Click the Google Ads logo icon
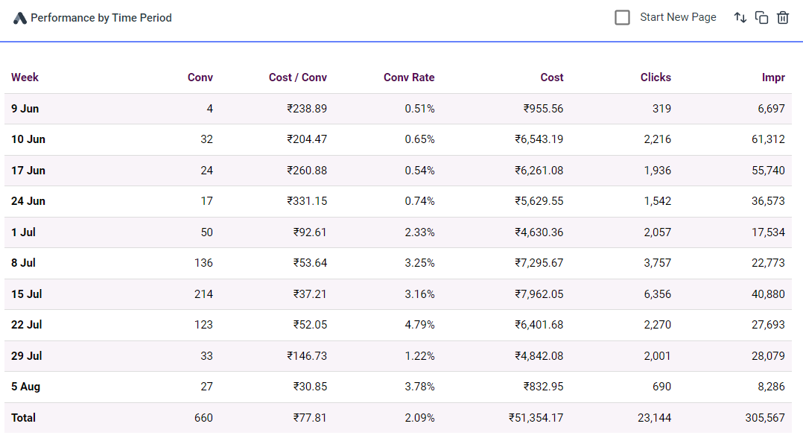803x447 pixels. click(x=20, y=18)
